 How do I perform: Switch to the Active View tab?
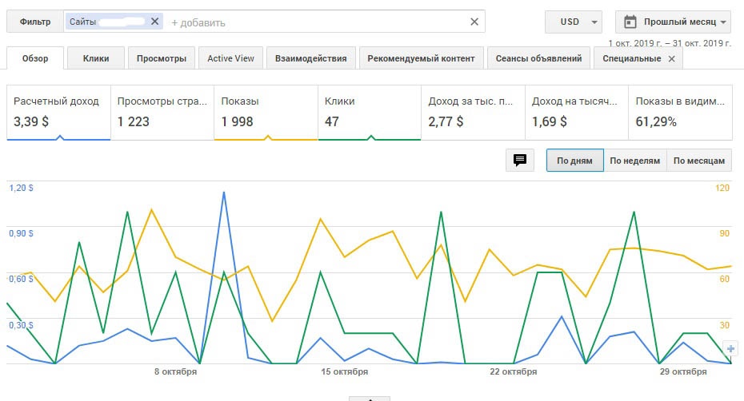[230, 58]
